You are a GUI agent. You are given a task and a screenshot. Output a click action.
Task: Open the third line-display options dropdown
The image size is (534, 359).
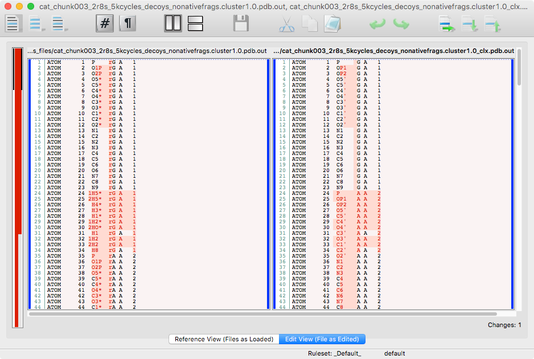[60, 24]
